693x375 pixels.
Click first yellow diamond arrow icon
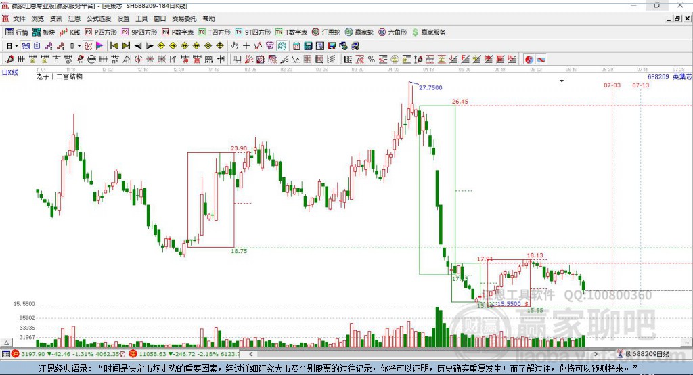(161, 45)
